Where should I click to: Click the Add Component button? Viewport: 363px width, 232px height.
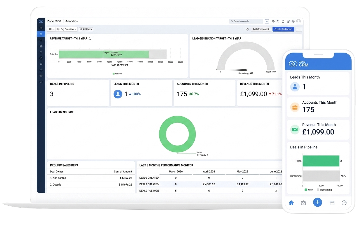(x=261, y=29)
